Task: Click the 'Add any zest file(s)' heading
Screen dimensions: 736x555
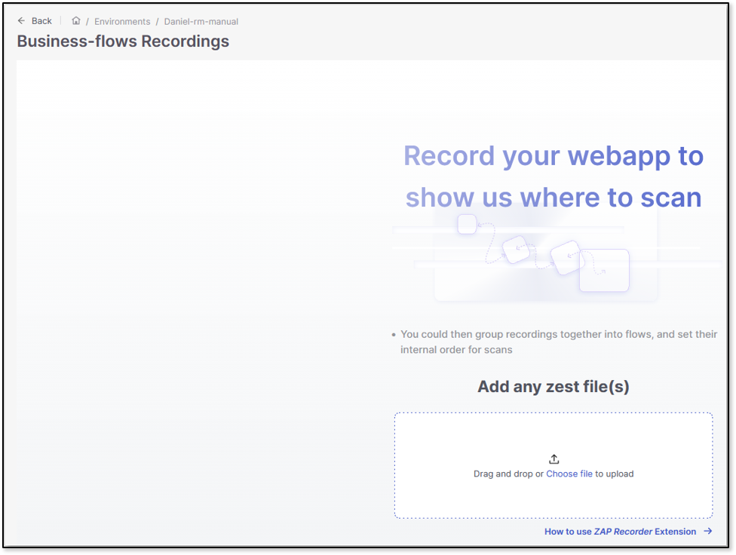Action: pyautogui.click(x=554, y=386)
